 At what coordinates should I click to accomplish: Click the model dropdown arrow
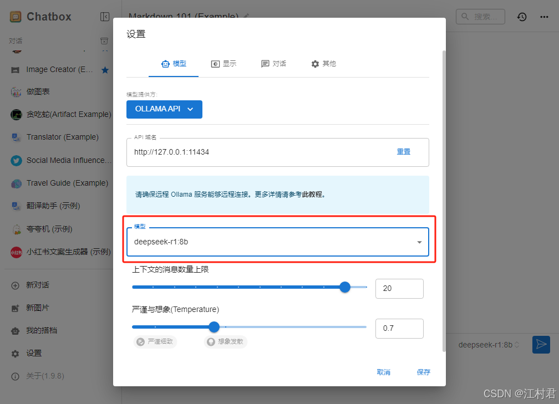point(419,242)
